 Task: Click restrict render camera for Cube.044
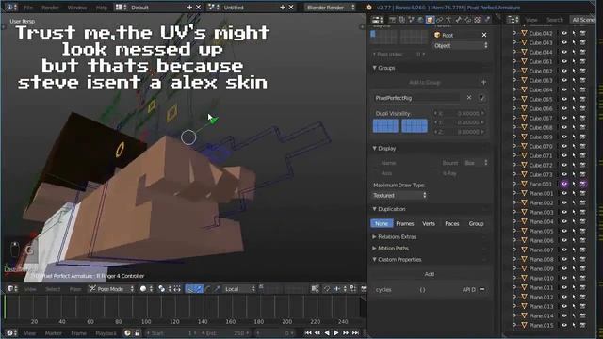[x=583, y=52]
